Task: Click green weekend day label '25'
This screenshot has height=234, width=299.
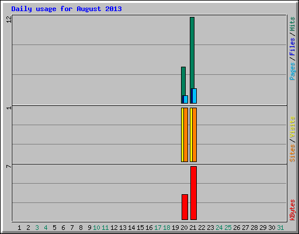Action: [x=228, y=228]
